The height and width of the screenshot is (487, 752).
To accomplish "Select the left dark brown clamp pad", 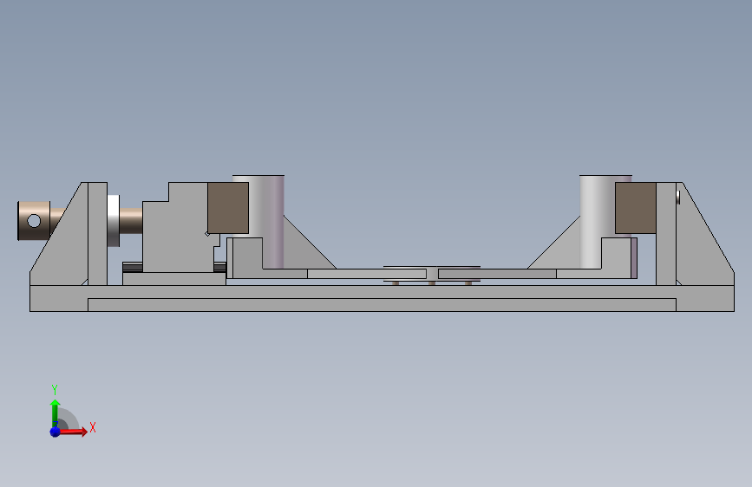I will point(228,208).
